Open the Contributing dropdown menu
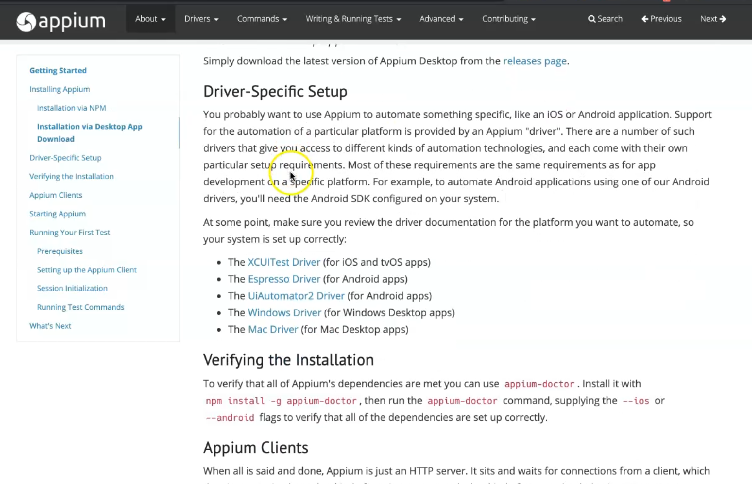The image size is (752, 484). click(x=509, y=19)
